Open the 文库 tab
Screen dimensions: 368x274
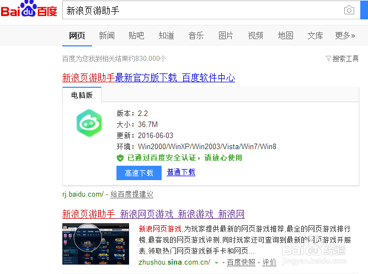(x=315, y=36)
